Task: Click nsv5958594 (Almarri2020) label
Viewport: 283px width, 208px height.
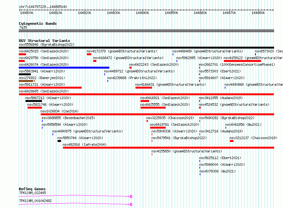Action: 65,124
